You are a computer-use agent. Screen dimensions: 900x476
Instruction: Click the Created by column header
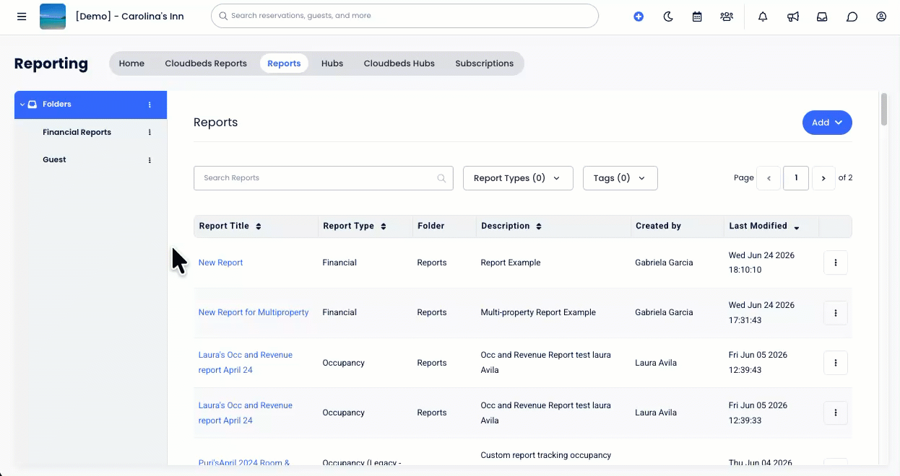coord(658,226)
